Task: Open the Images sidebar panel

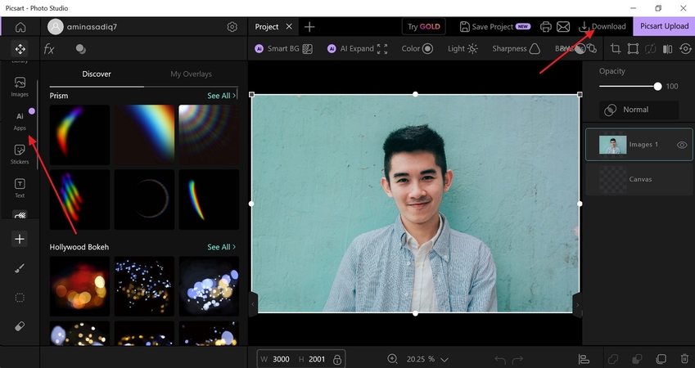Action: (20, 87)
